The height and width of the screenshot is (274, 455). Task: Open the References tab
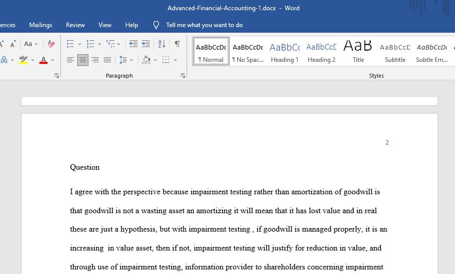(x=7, y=25)
